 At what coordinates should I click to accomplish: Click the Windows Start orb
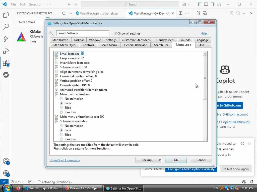[x=7, y=188]
